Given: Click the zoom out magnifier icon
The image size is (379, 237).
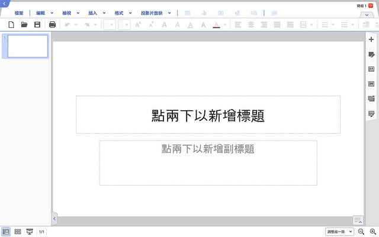Looking at the screenshot, I should tap(361, 231).
